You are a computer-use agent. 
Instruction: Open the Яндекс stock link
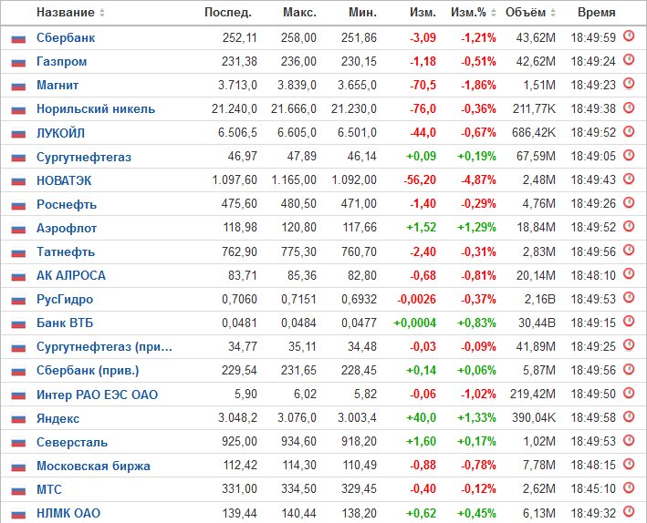(x=57, y=418)
